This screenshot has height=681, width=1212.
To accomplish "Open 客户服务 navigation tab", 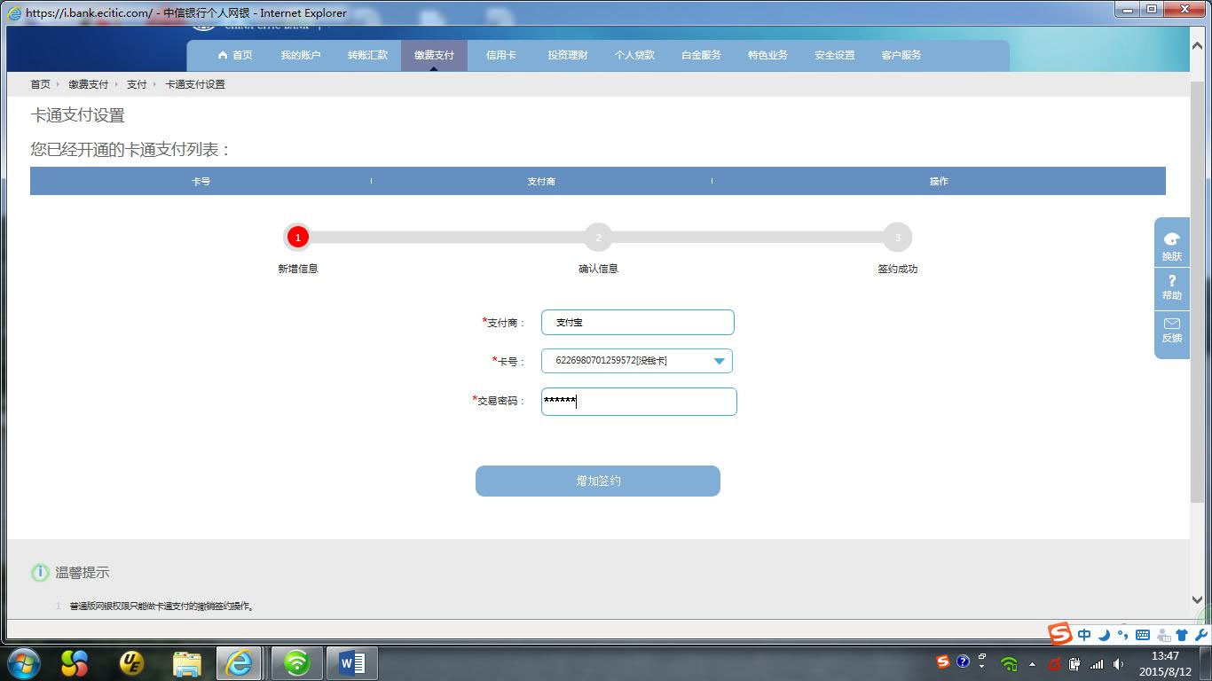I will pyautogui.click(x=901, y=55).
